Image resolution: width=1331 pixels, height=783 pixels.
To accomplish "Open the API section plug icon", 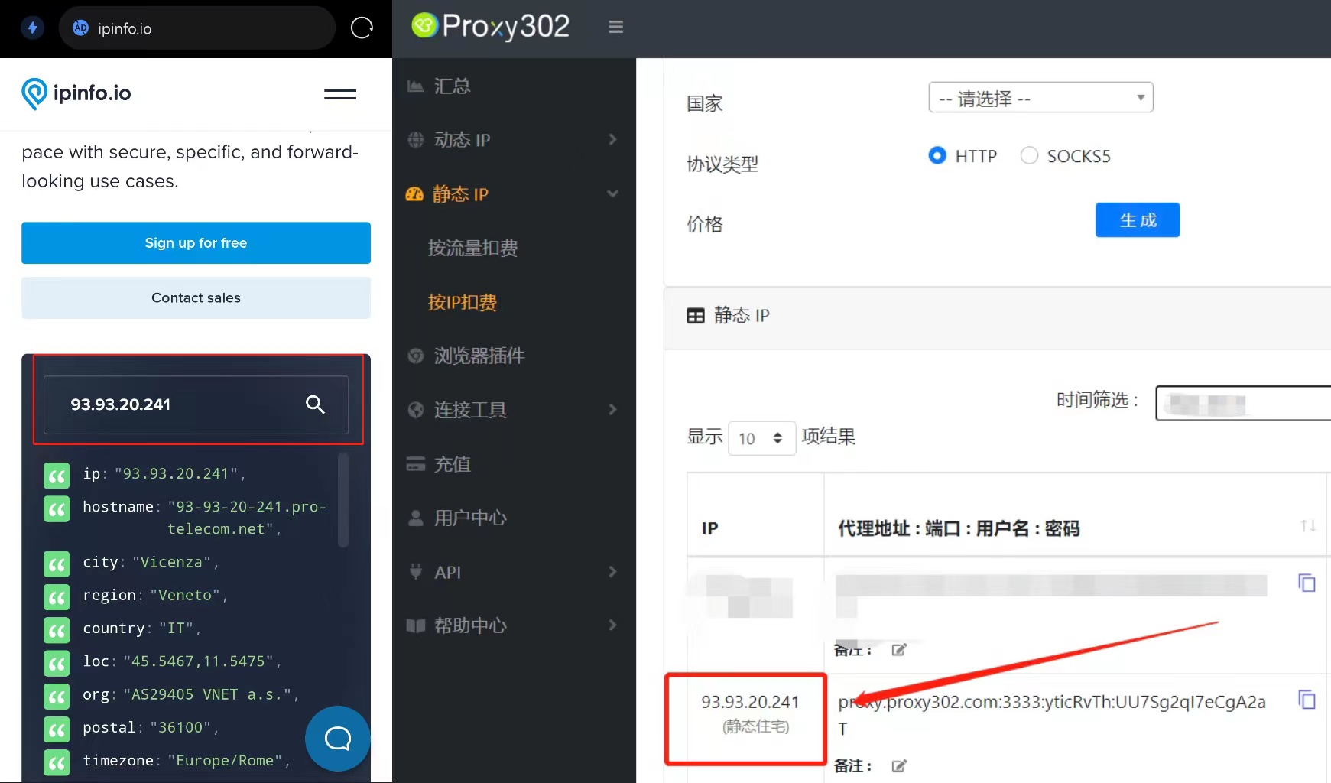I will click(415, 571).
